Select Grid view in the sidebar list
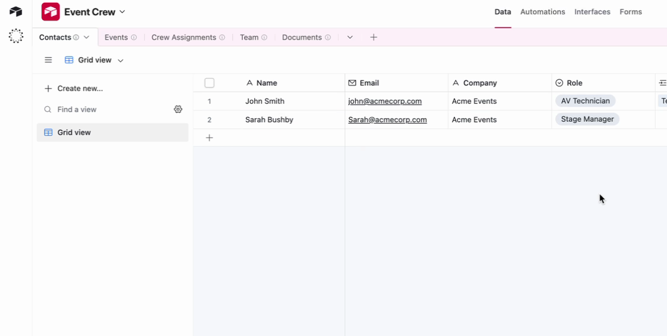Viewport: 667px width, 336px height. point(112,133)
